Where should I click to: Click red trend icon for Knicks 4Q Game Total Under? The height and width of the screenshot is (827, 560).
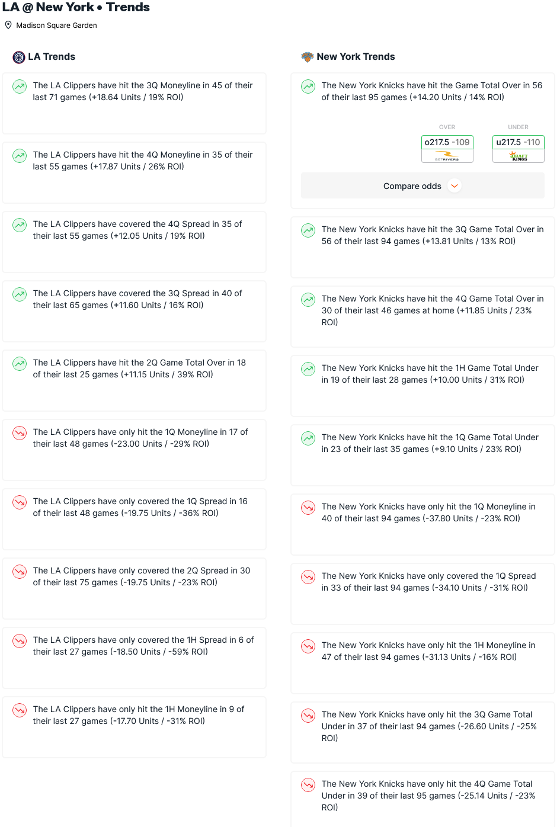coord(308,785)
